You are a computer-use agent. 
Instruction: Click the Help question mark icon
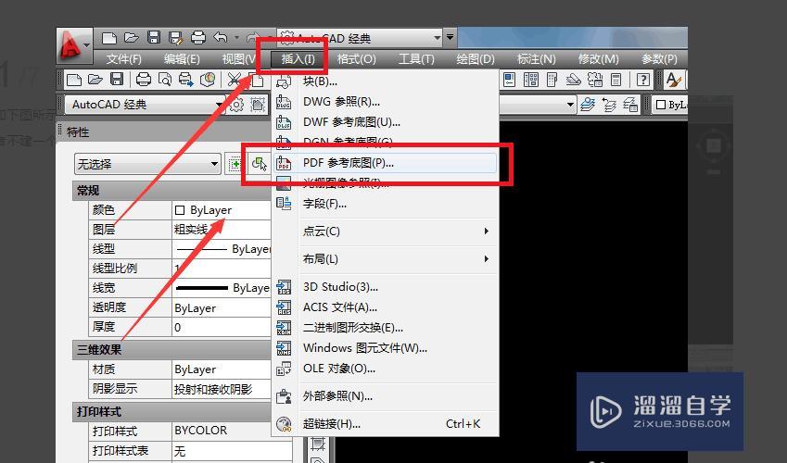(x=643, y=80)
